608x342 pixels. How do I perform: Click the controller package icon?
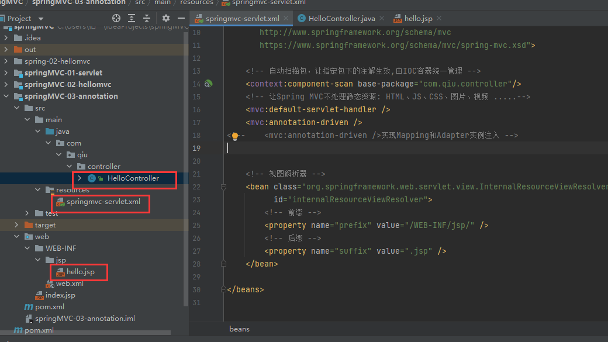click(x=81, y=167)
